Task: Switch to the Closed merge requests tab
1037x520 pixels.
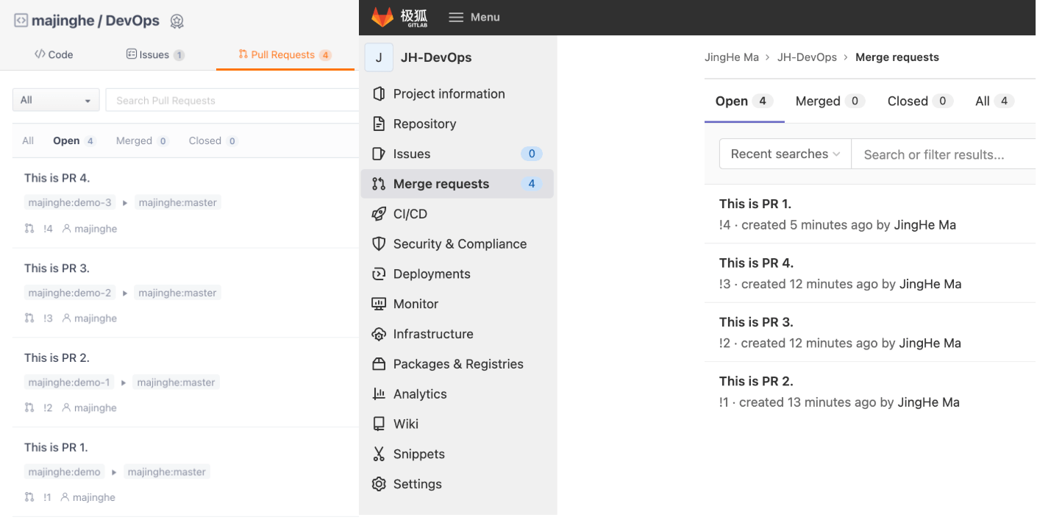Action: click(x=919, y=101)
